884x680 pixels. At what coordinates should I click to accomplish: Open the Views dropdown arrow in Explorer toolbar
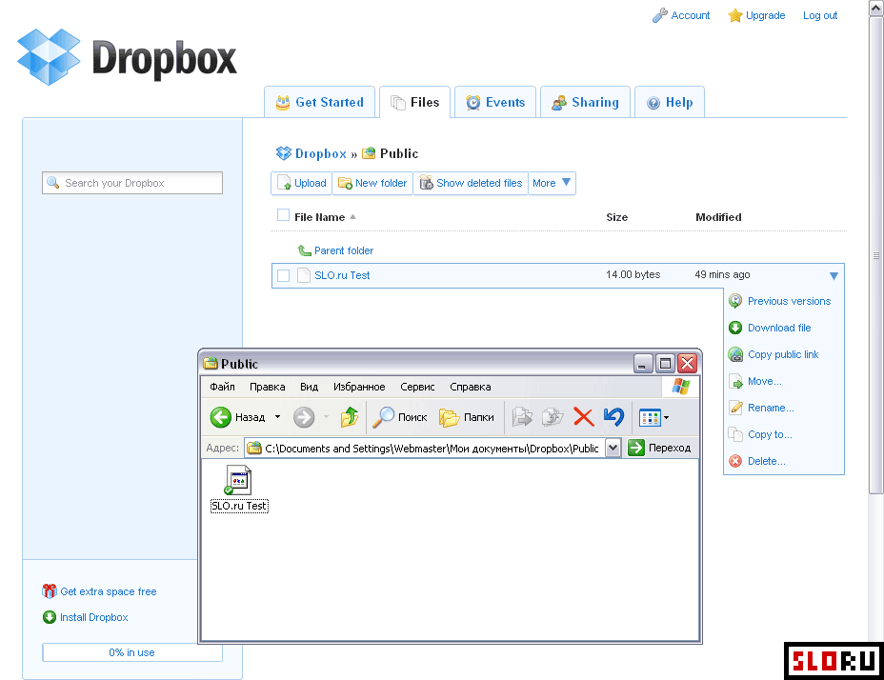[x=667, y=418]
